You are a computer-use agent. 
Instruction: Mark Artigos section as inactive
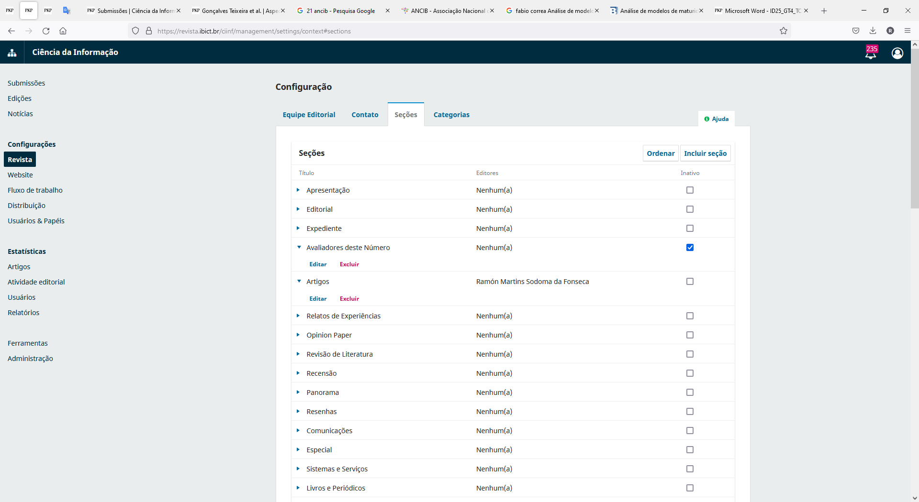pos(690,282)
